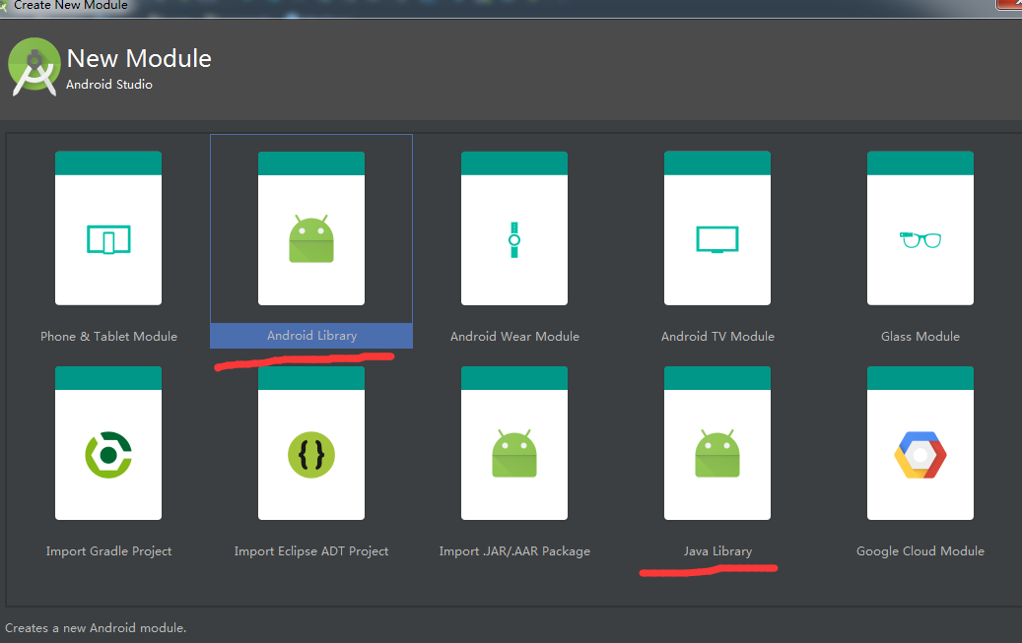Click the "Java Library" label
Viewport: 1022px width, 643px height.
[x=717, y=551]
